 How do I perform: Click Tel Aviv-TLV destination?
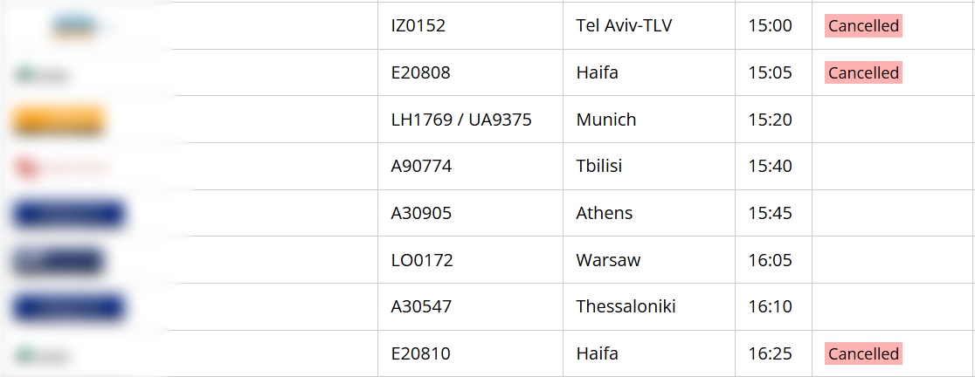click(x=624, y=25)
